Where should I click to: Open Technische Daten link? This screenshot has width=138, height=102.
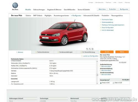107,20
